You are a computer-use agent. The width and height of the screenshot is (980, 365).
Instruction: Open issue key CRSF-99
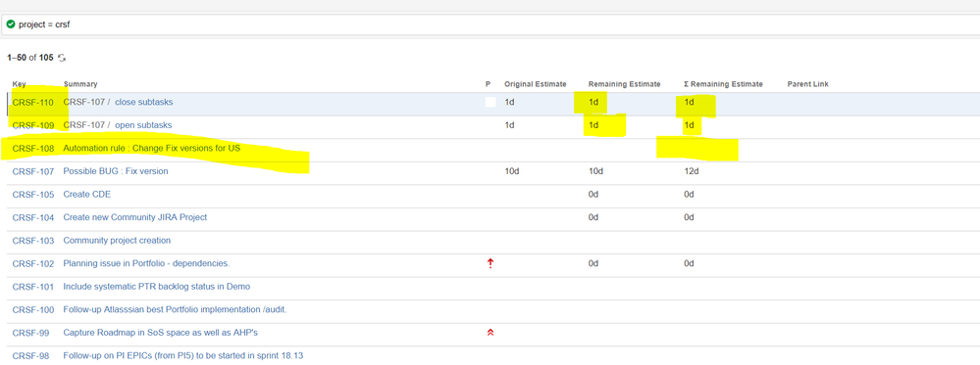pyautogui.click(x=30, y=333)
